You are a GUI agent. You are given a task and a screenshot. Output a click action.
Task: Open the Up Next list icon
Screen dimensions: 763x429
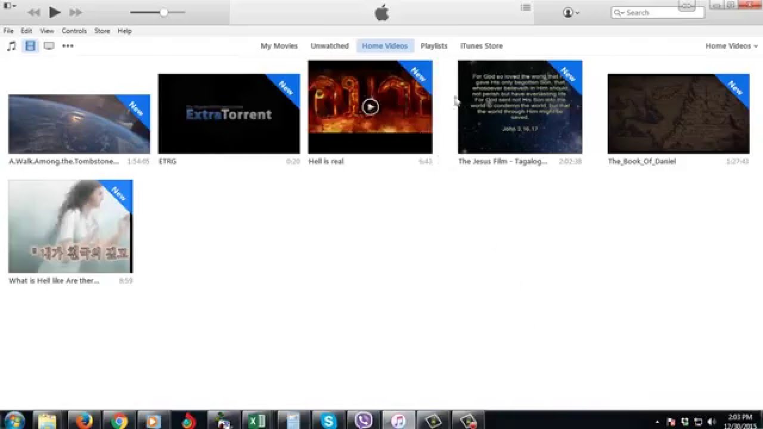point(525,8)
